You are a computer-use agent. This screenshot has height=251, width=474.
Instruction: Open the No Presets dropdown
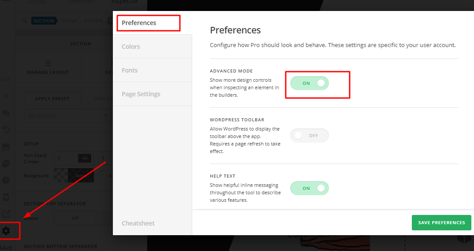[66, 116]
